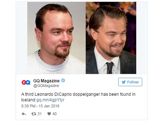
Task: Click the reply arrow icon
Action: pos(24,114)
